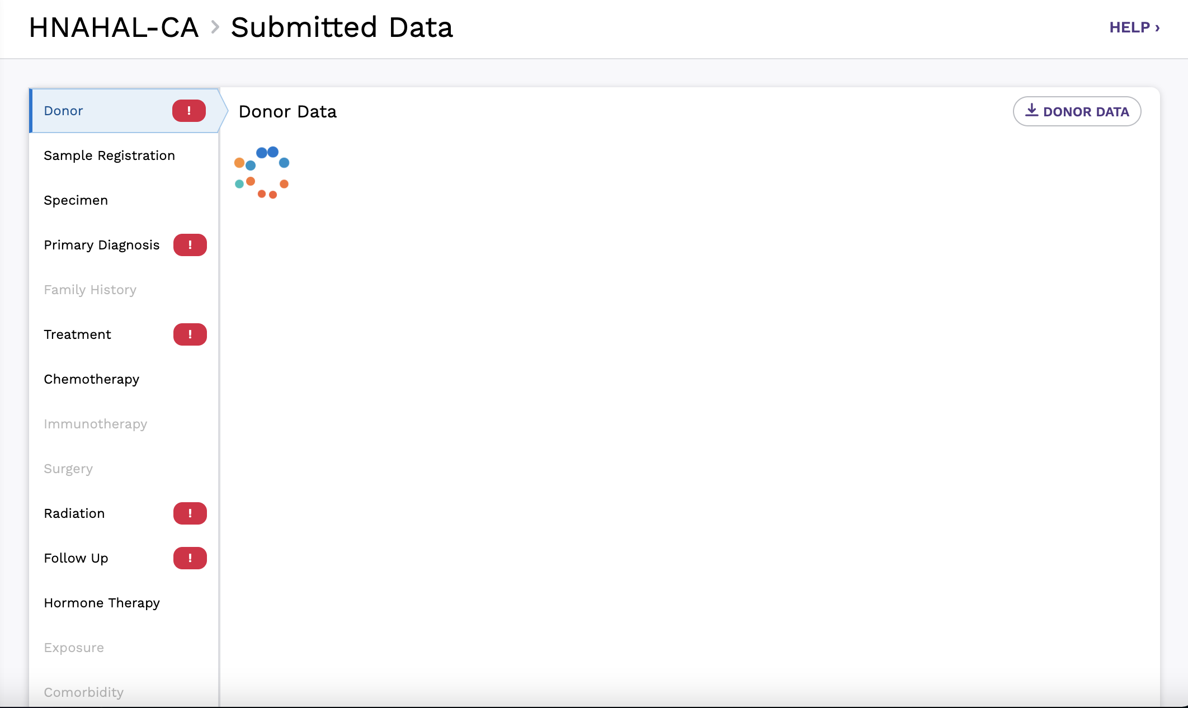Click the disabled Family History item

point(89,289)
